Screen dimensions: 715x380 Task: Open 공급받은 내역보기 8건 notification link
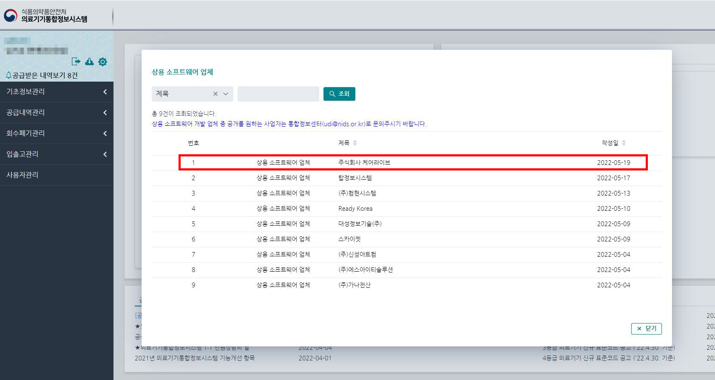(x=45, y=75)
